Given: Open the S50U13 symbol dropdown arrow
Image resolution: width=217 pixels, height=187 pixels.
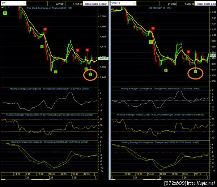Looking at the screenshot, I should coord(134,3).
